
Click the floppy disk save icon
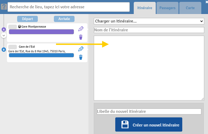[x=125, y=125]
